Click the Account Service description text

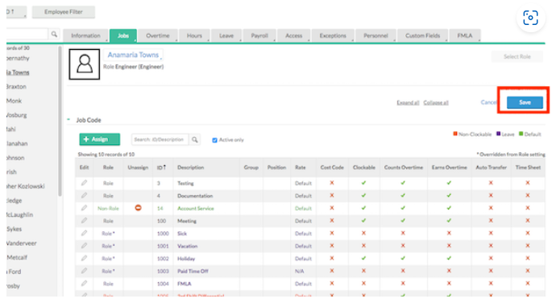[195, 208]
